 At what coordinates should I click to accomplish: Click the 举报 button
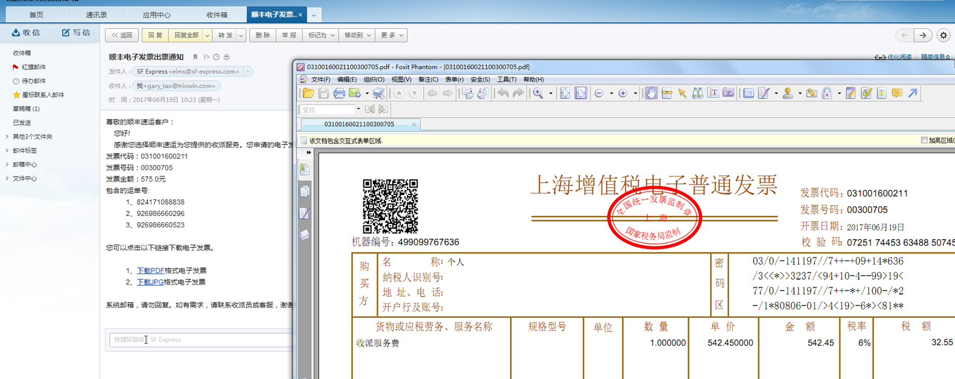(289, 35)
